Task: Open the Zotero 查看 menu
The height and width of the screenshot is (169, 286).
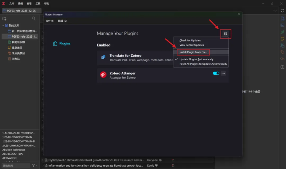Action: [x=29, y=3]
